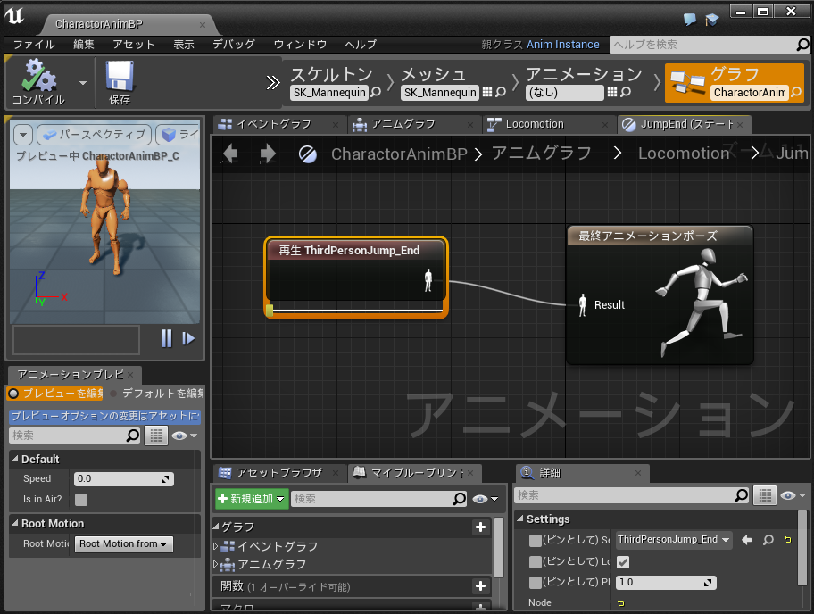The width and height of the screenshot is (814, 614).
Task: Open the compile options dropdown arrow
Action: tap(82, 83)
